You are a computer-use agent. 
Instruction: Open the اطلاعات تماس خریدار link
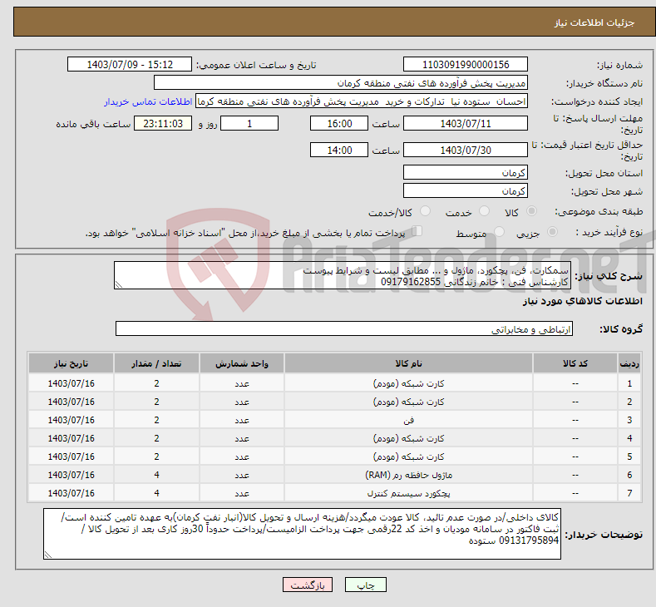coord(148,101)
